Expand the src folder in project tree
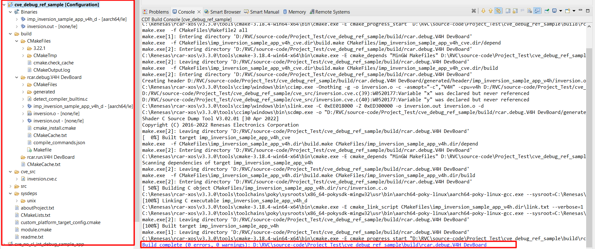 (x=10, y=186)
